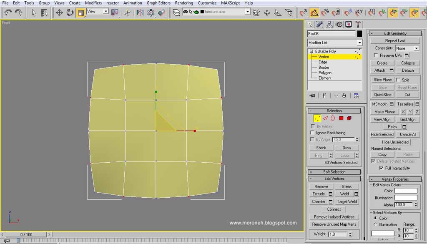Switch to Polygon sub-object selection icon
This screenshot has width=427, height=244.
[341, 118]
